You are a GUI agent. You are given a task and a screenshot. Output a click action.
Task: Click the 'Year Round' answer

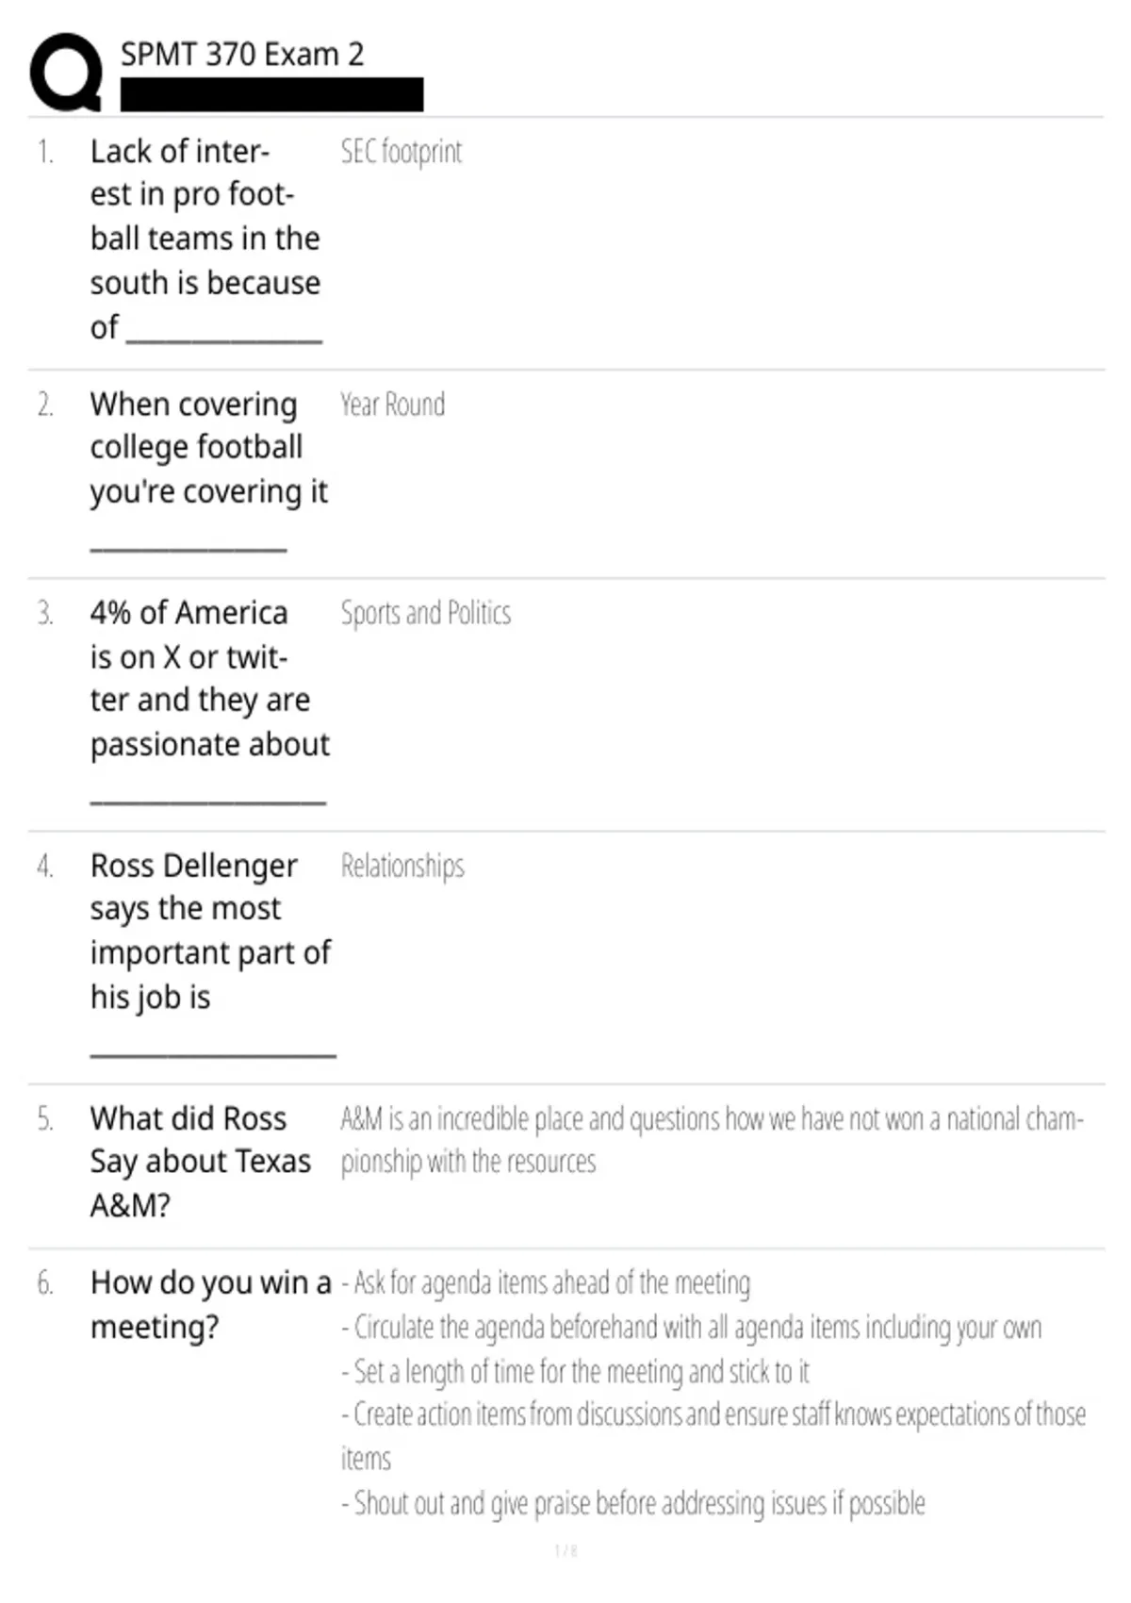click(393, 404)
